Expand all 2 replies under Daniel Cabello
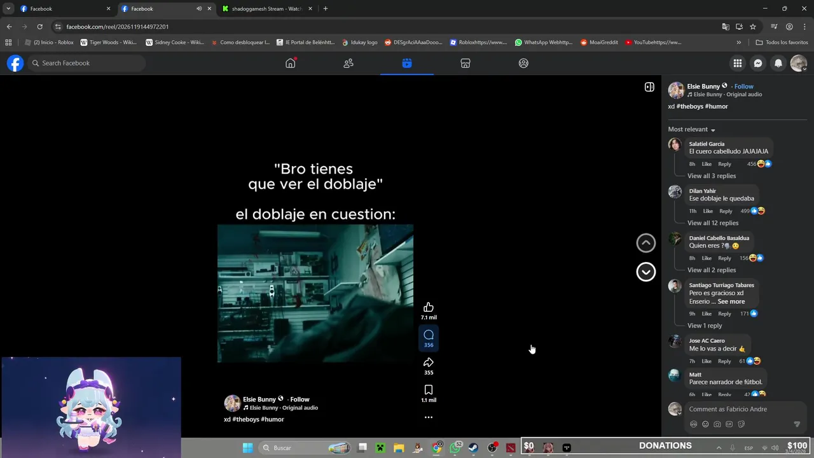 click(x=712, y=270)
